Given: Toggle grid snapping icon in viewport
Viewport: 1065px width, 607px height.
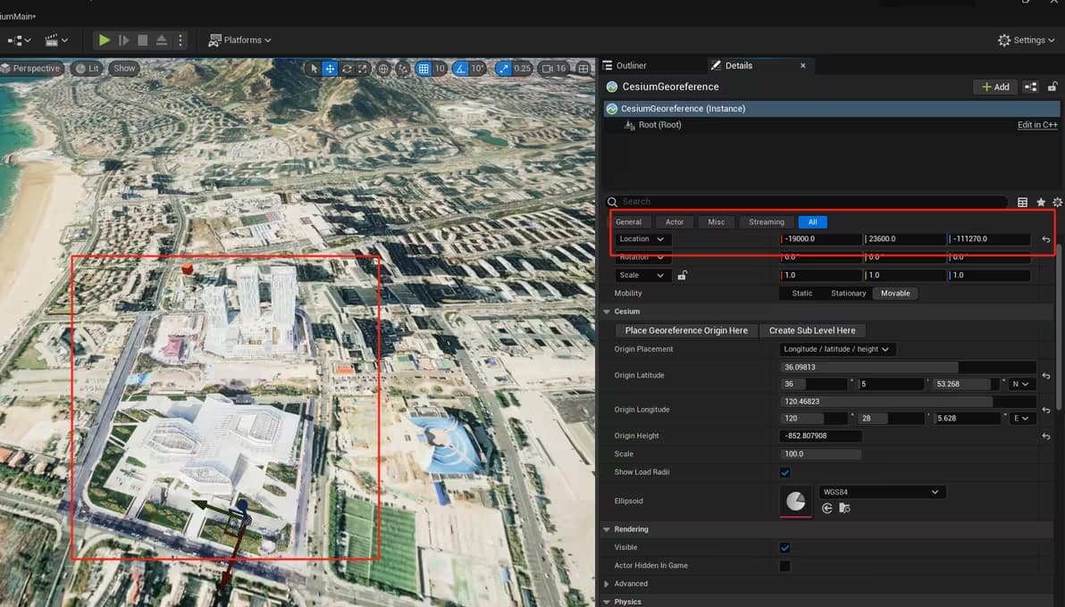Looking at the screenshot, I should pyautogui.click(x=423, y=69).
